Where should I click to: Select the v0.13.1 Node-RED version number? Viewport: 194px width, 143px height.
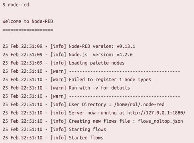[126, 46]
